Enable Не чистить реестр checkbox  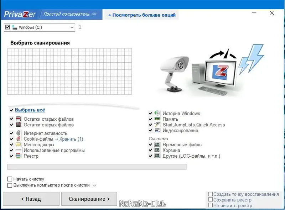click(x=211, y=205)
